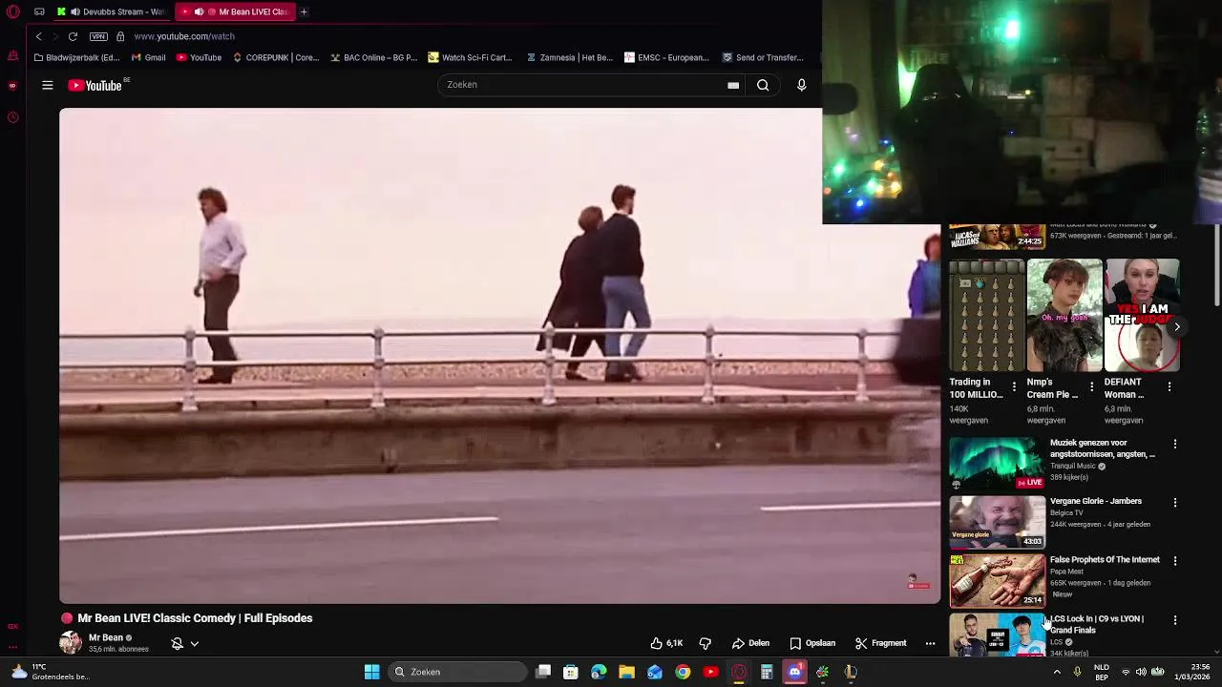Open on-screen keyboard in search box
1222x687 pixels.
coord(733,85)
